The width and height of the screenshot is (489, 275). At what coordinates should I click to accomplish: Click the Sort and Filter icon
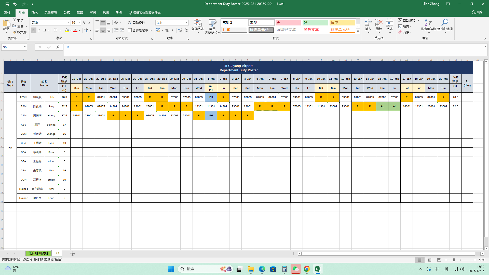coord(428,23)
